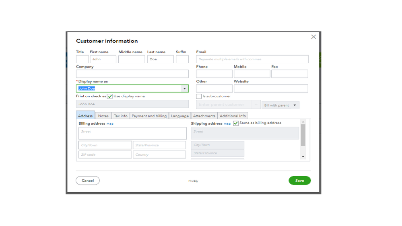This screenshot has height=226, width=402.
Task: Click the Billing address Street field
Action: point(132,133)
